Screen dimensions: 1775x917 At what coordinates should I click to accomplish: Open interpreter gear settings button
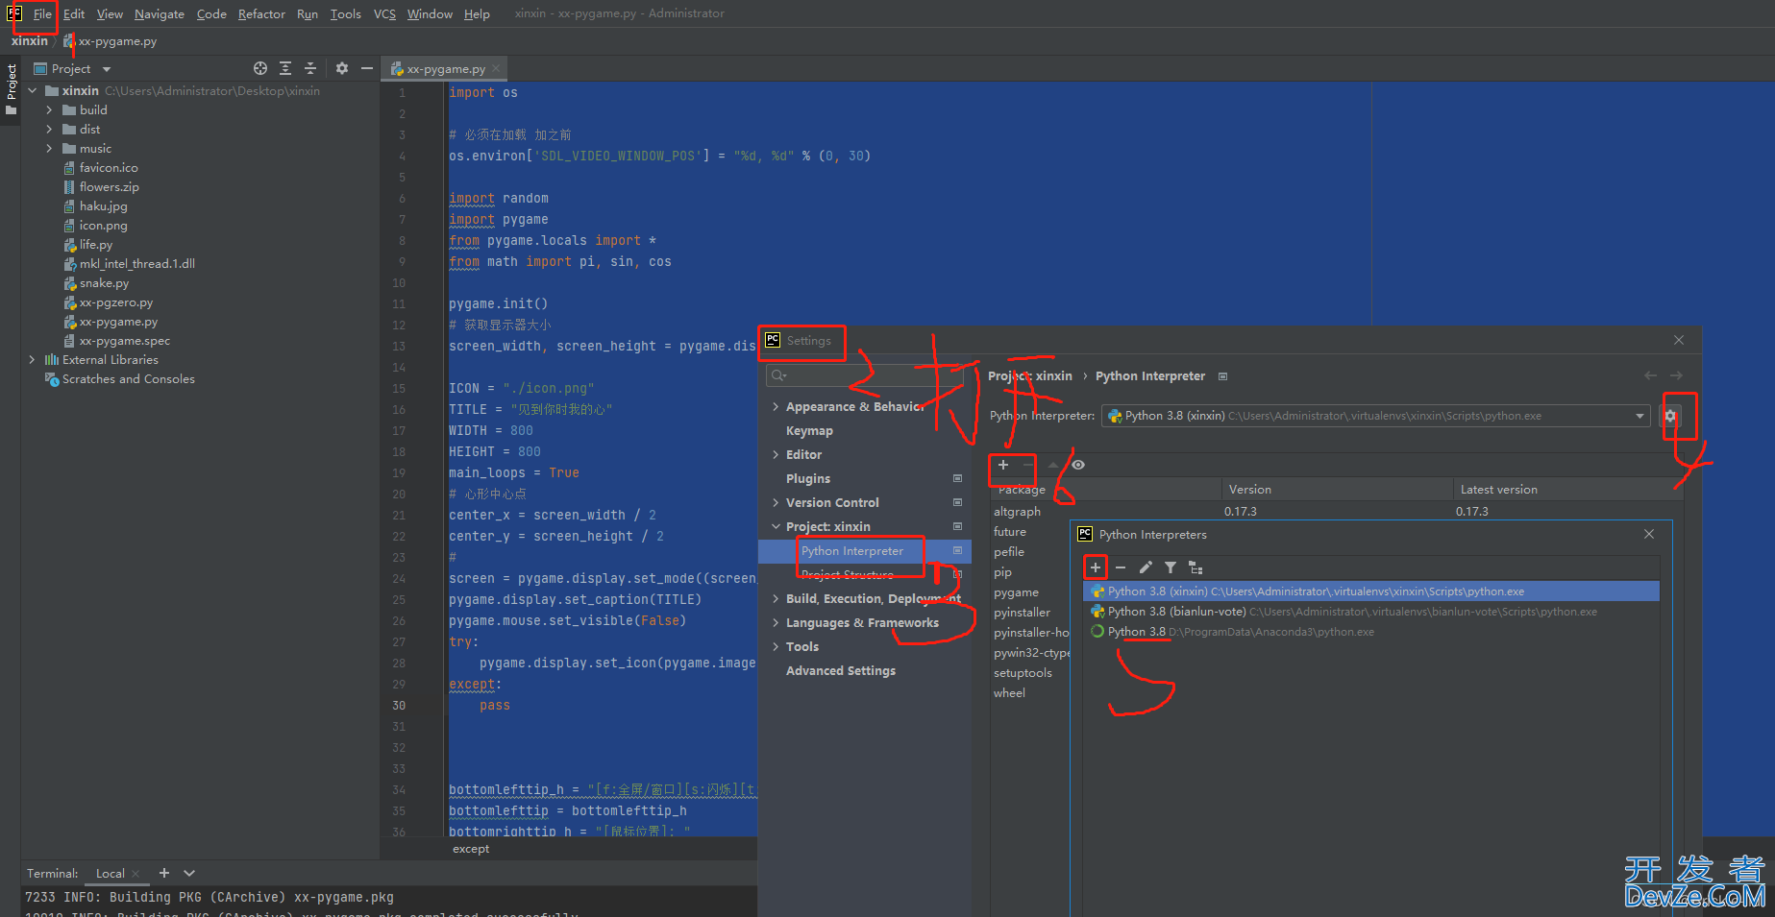coord(1670,416)
